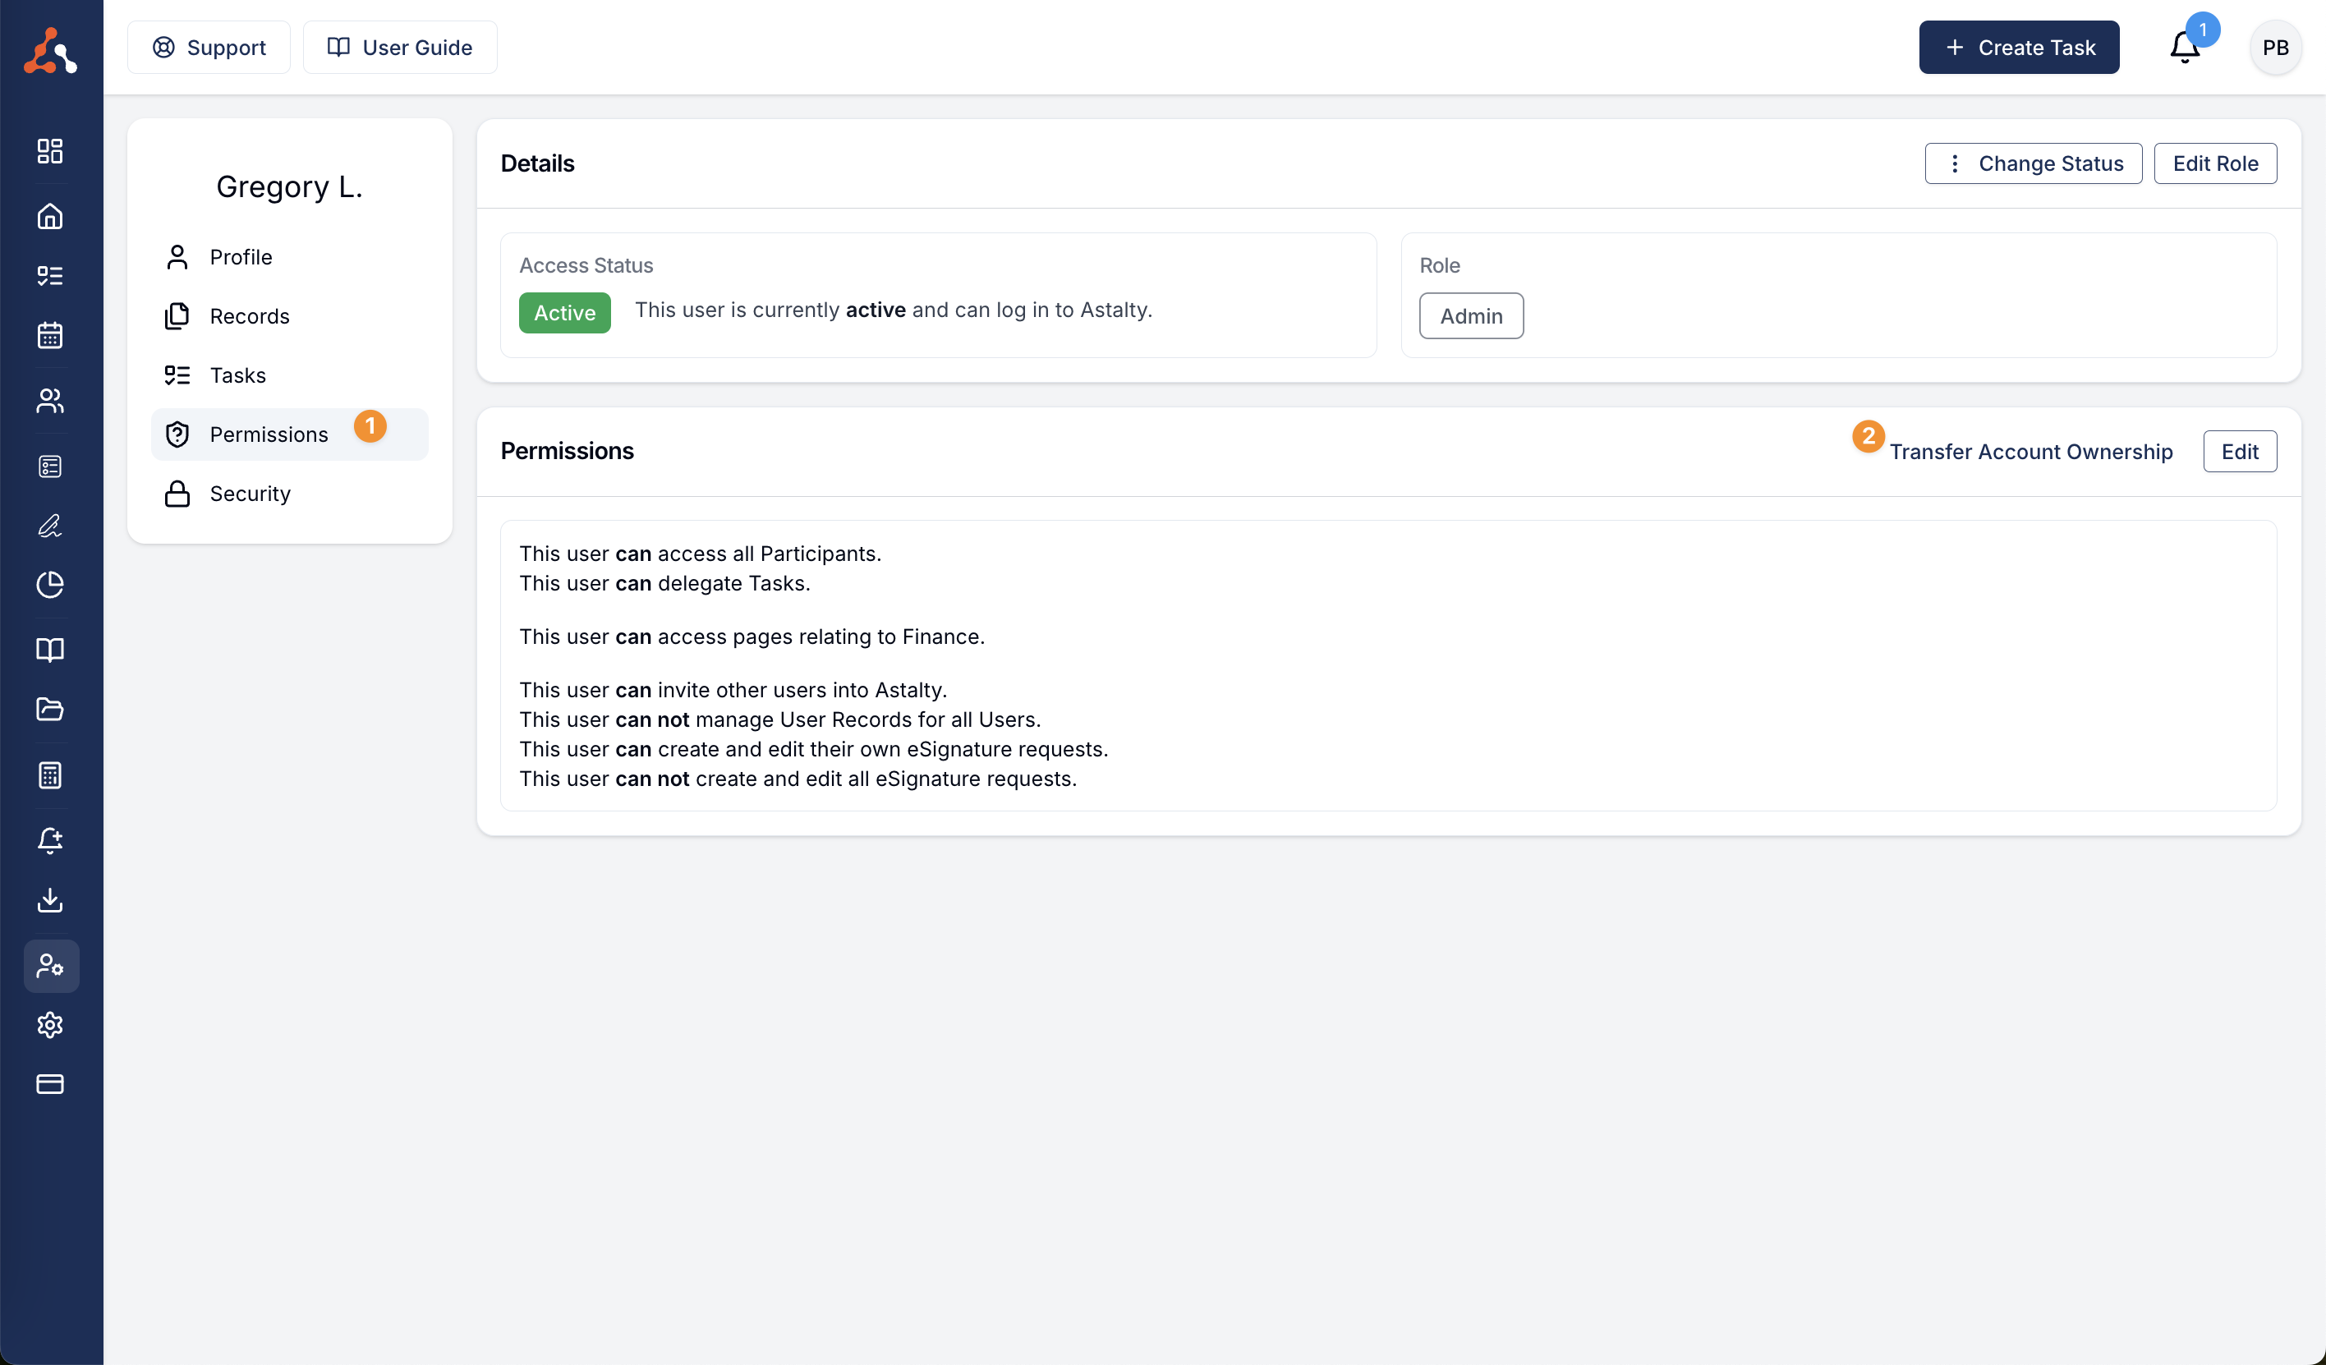
Task: Open the PB user avatar menu
Action: point(2274,47)
